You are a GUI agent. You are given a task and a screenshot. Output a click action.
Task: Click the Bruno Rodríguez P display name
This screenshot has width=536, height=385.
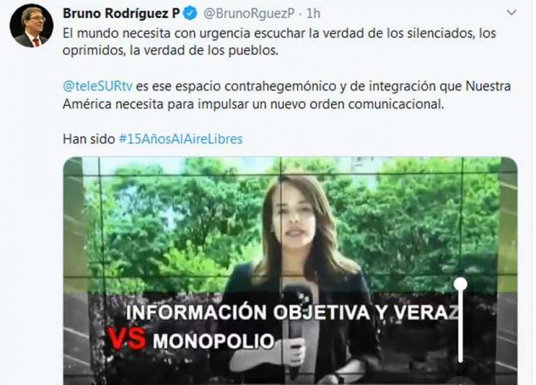point(121,13)
